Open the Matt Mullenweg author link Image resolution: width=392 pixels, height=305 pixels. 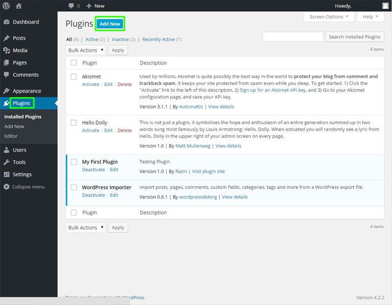tap(193, 146)
